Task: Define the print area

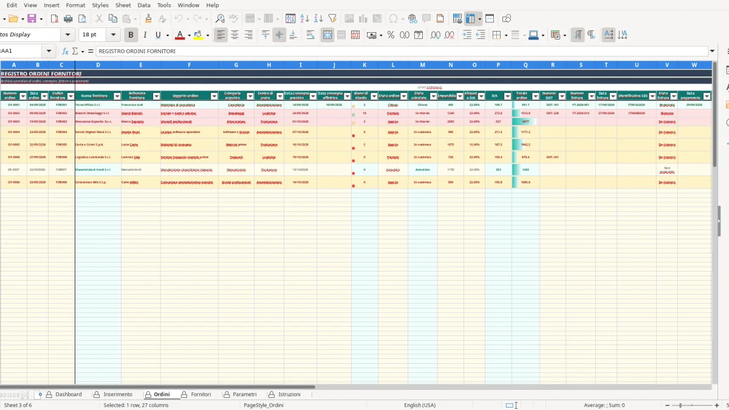Action: pos(457,19)
